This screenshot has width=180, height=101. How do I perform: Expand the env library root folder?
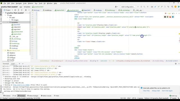pyautogui.click(x=5, y=50)
